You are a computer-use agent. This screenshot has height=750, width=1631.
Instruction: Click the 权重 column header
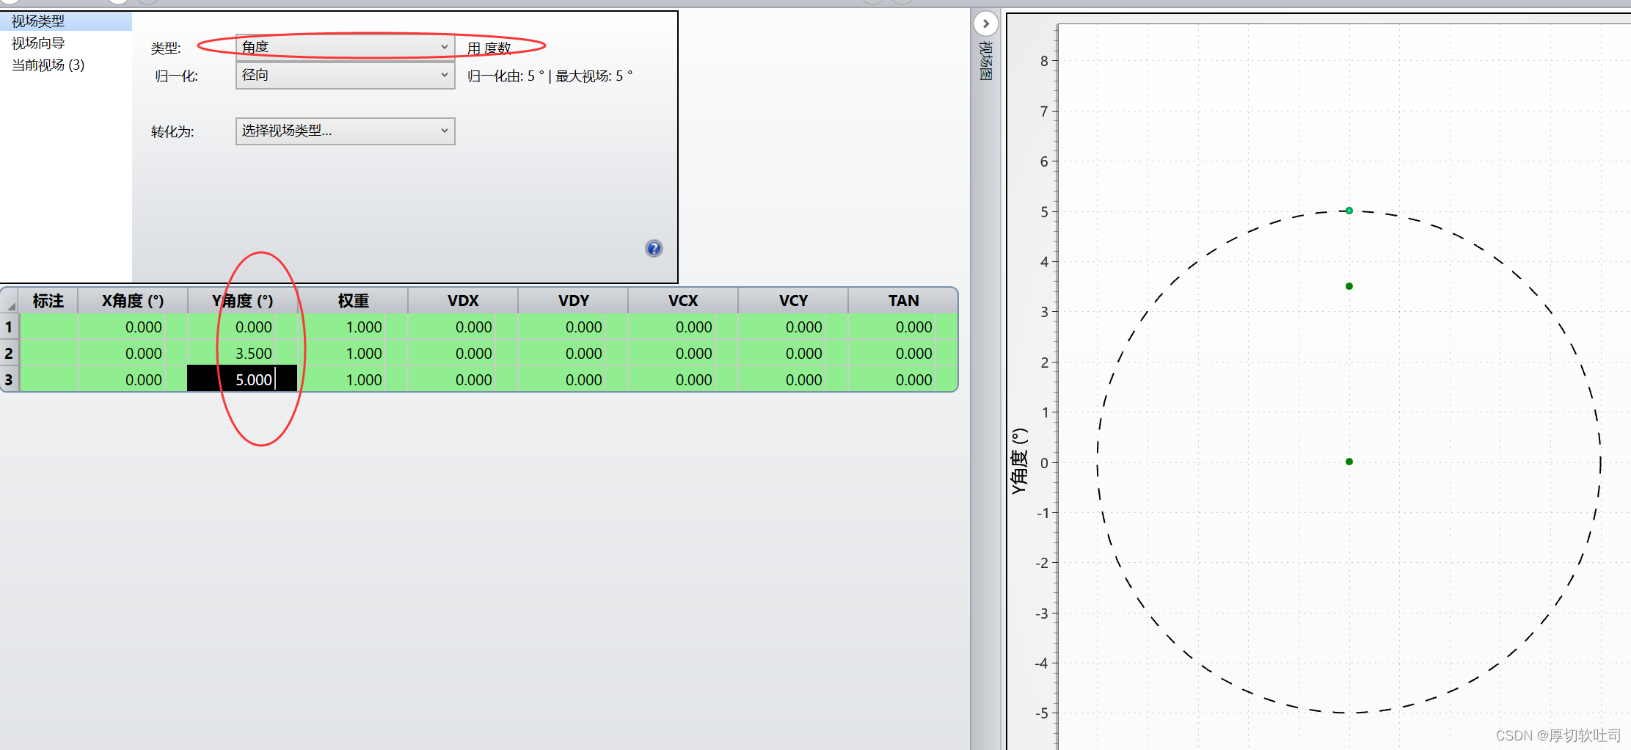coord(353,301)
